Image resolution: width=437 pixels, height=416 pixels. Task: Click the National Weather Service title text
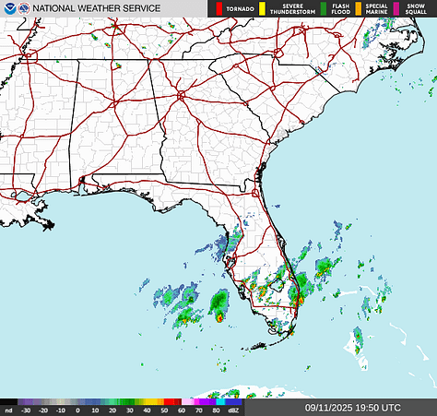pyautogui.click(x=97, y=8)
